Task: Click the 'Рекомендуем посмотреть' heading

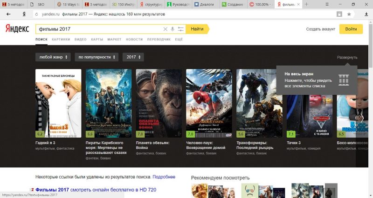Action: [x=220, y=178]
